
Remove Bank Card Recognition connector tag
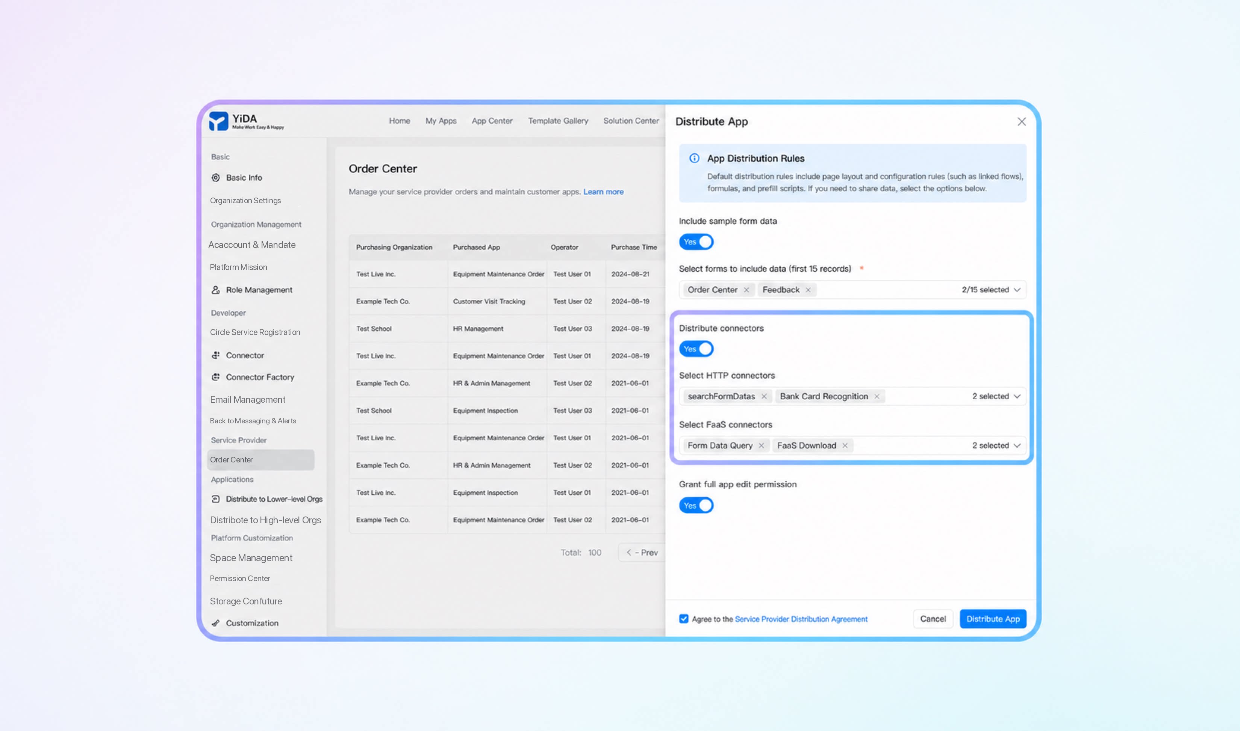click(x=877, y=397)
